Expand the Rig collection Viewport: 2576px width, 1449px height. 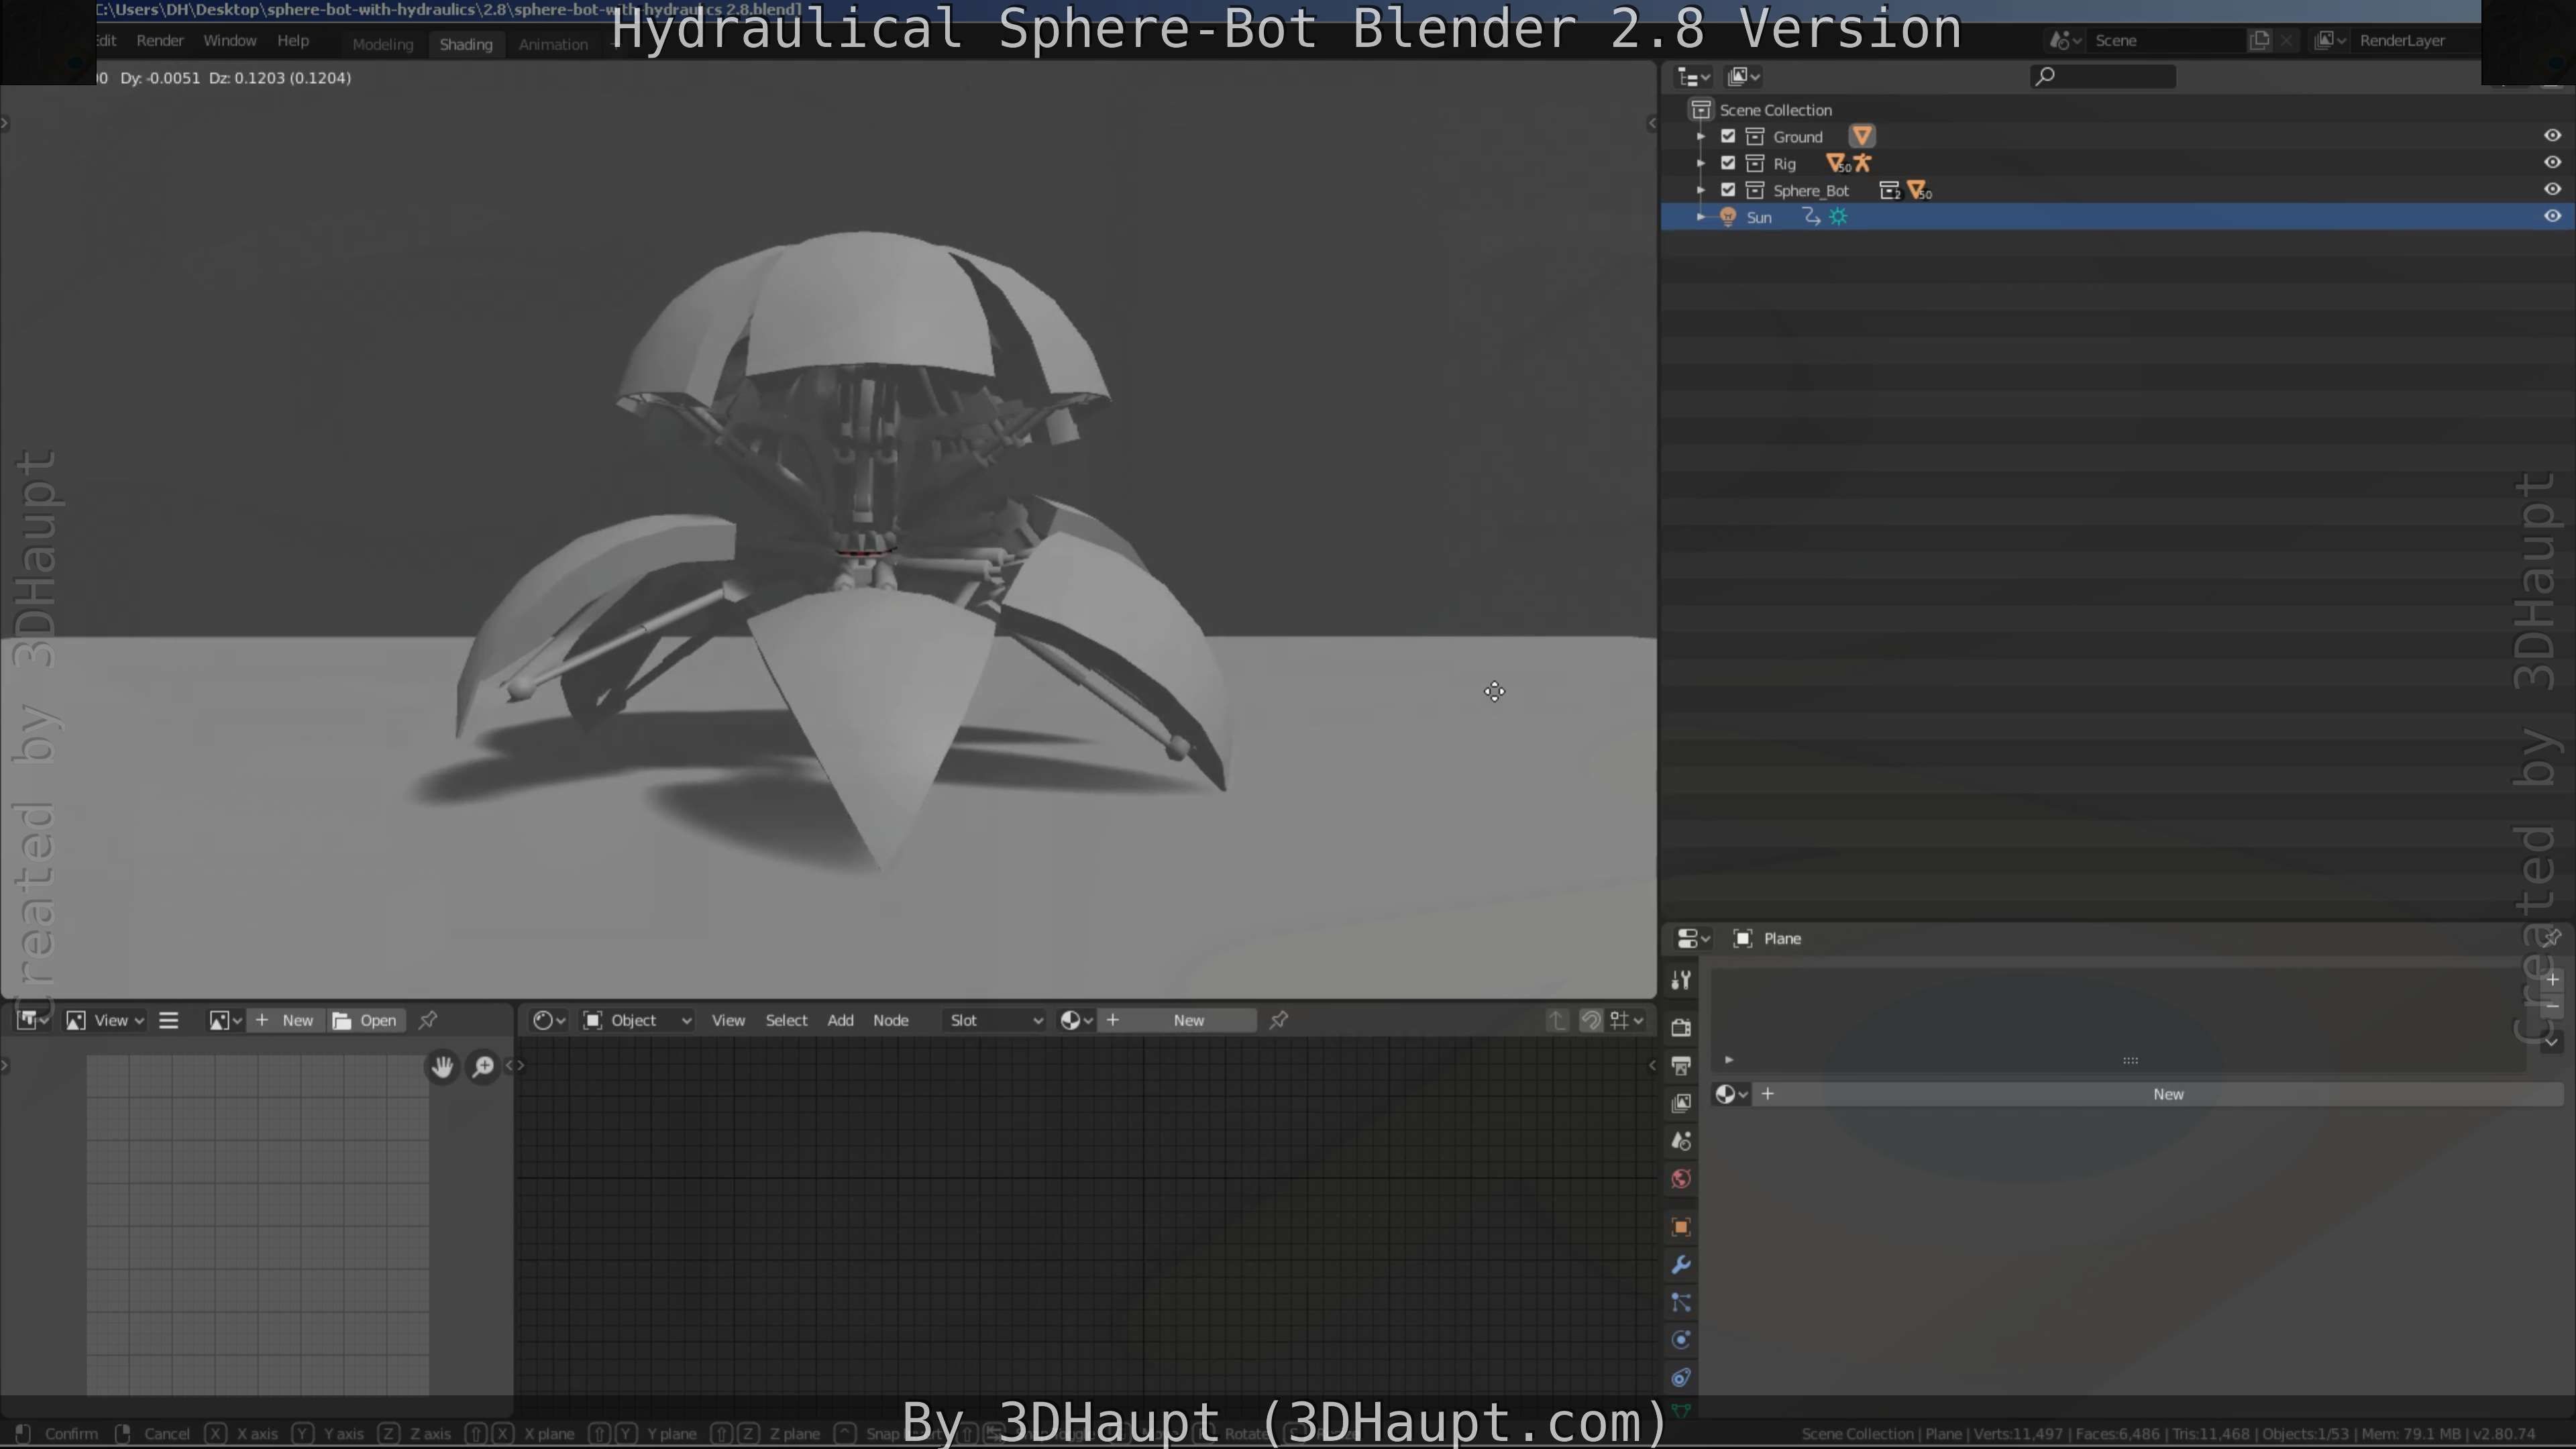1701,163
